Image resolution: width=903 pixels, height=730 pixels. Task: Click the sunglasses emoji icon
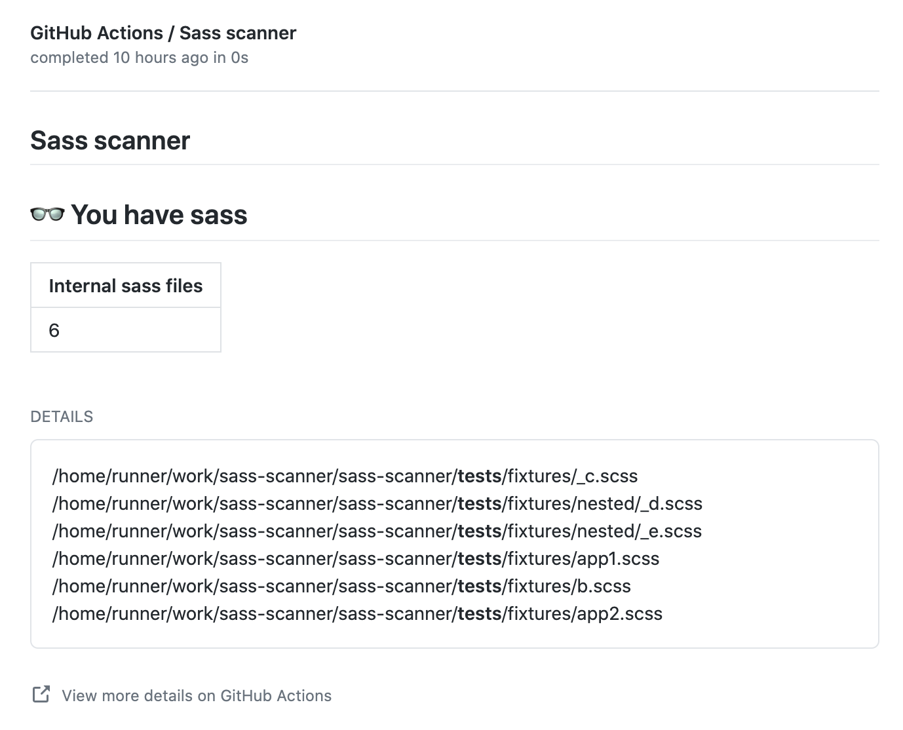pyautogui.click(x=47, y=214)
